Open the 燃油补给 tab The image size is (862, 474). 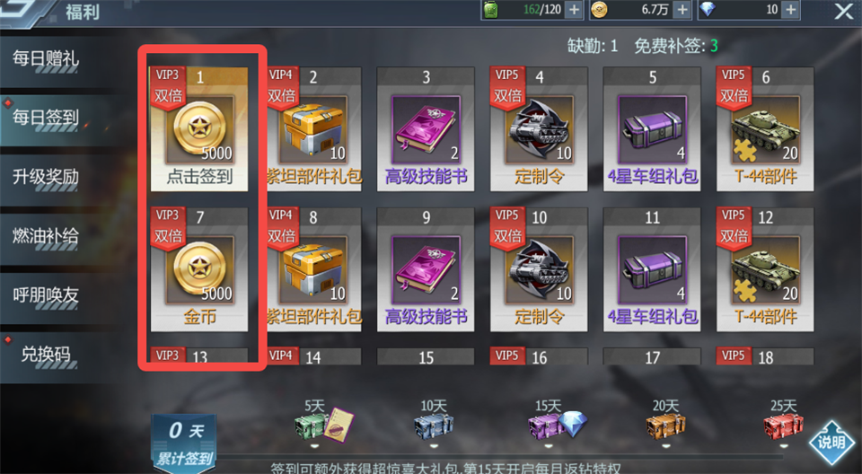(x=46, y=236)
